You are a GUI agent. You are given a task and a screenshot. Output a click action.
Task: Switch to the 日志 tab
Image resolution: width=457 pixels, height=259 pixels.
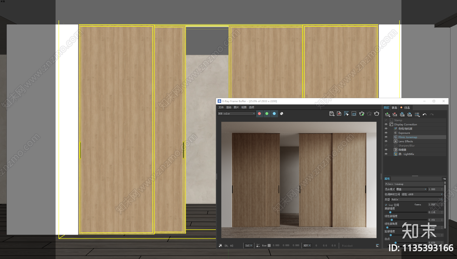coord(406,108)
